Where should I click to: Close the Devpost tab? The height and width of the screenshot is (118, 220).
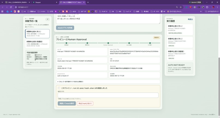[57, 2]
